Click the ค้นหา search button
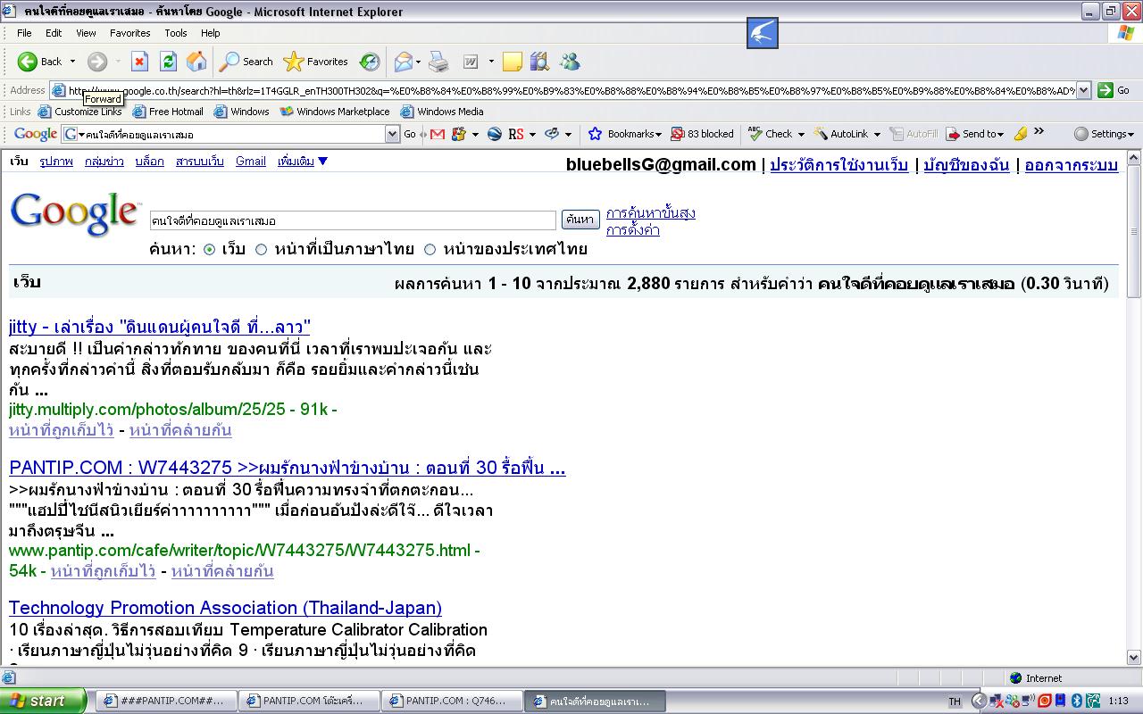The height and width of the screenshot is (714, 1143). coord(580,220)
